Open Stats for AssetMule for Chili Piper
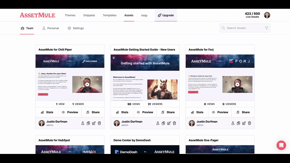The height and width of the screenshot is (163, 290). [x=47, y=112]
